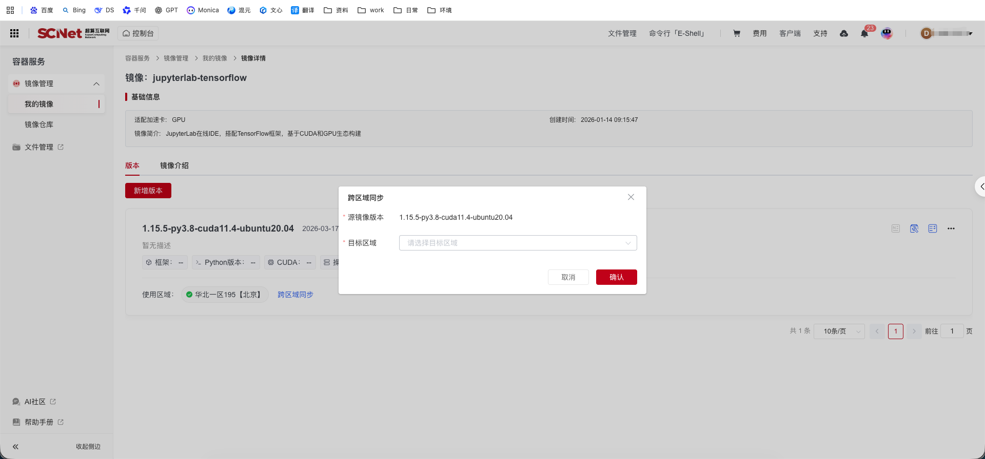Select page 1 in pagination
The width and height of the screenshot is (985, 459).
[x=896, y=331]
